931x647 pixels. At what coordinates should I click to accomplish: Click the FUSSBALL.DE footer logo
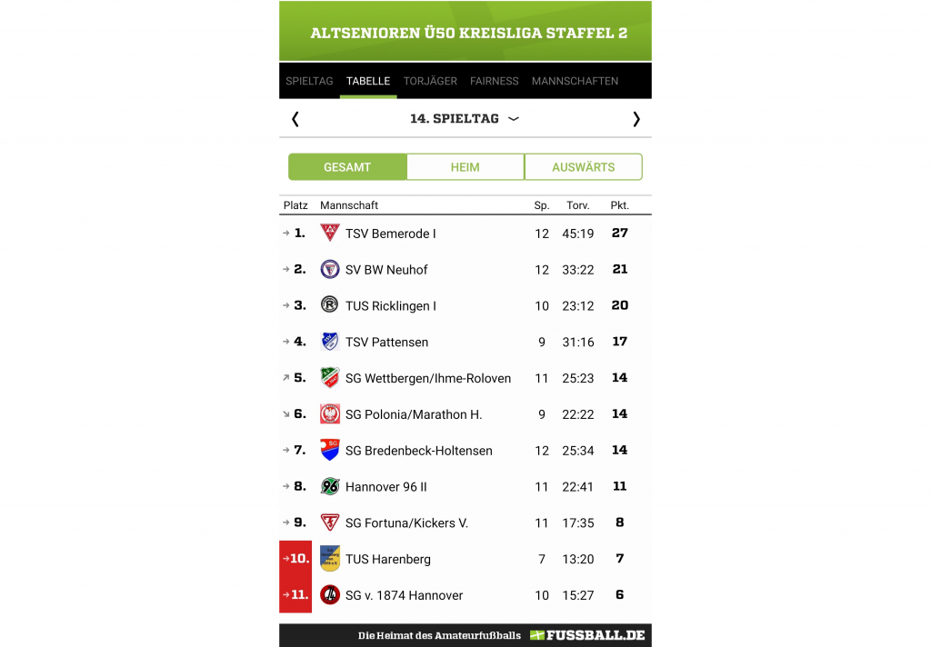coord(587,635)
